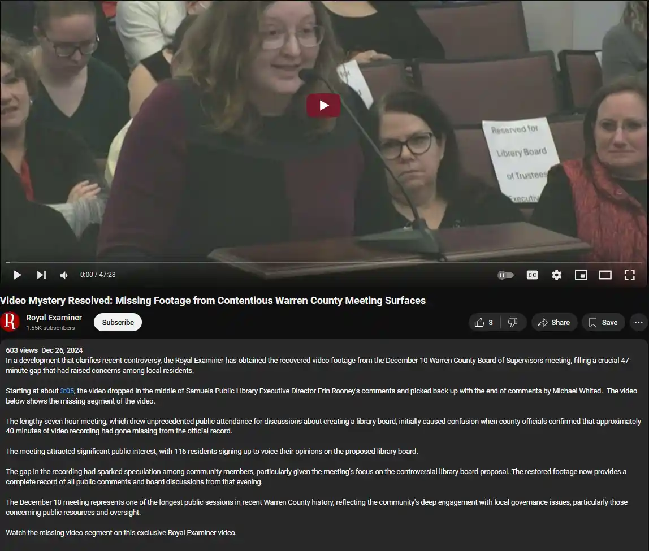Image resolution: width=649 pixels, height=551 pixels.
Task: Toggle the autoplay switch
Action: [x=506, y=275]
